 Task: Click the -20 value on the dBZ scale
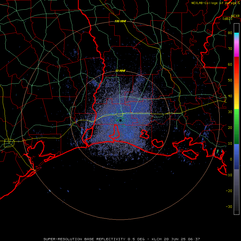pyautogui.click(x=229, y=191)
